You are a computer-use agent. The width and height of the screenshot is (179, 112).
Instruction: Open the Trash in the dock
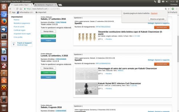[4, 108]
